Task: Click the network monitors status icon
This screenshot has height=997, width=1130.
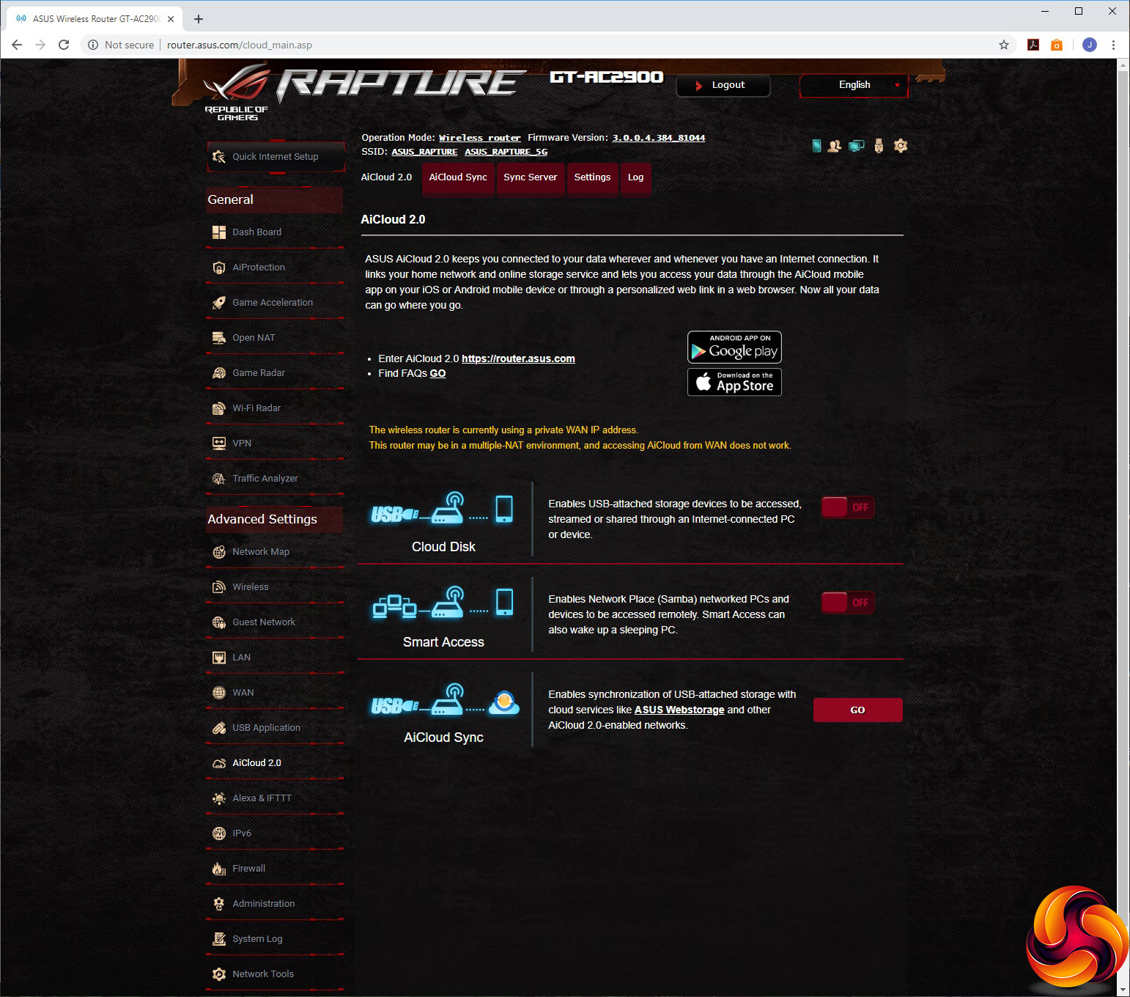Action: 856,146
